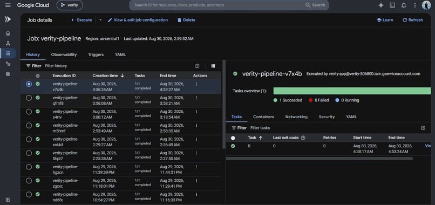Sort executions by Creation time column
Image resolution: width=435 pixels, height=205 pixels.
[108, 76]
